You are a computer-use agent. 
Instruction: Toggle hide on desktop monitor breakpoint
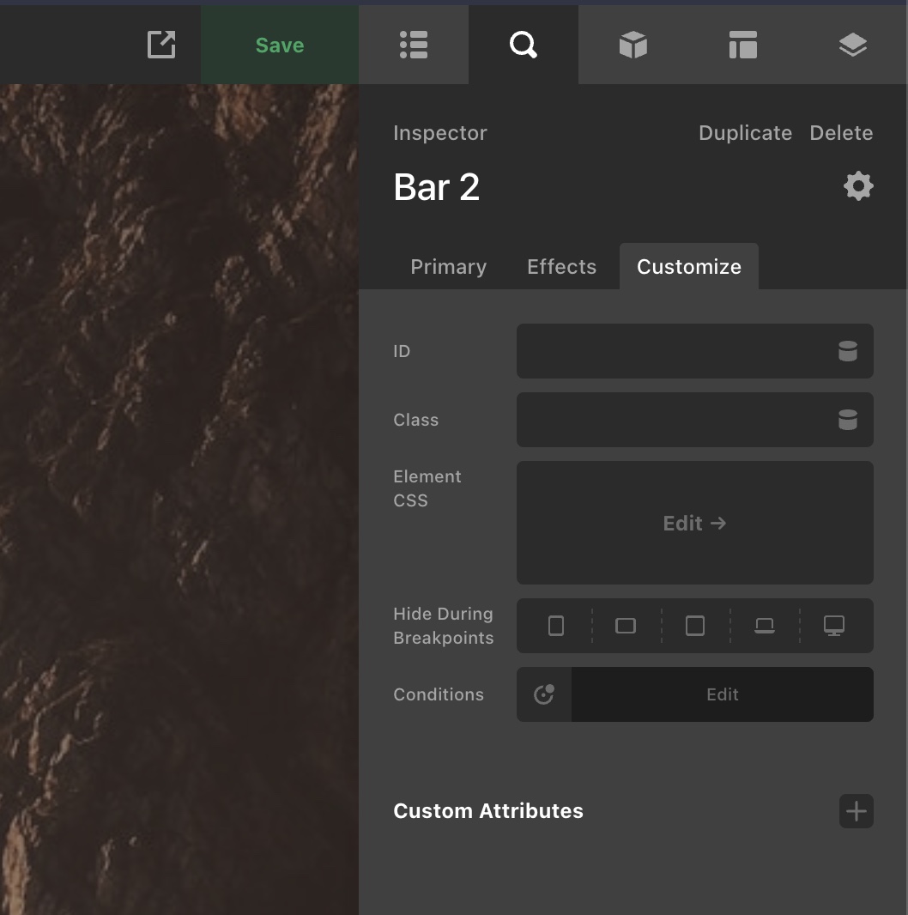tap(834, 626)
